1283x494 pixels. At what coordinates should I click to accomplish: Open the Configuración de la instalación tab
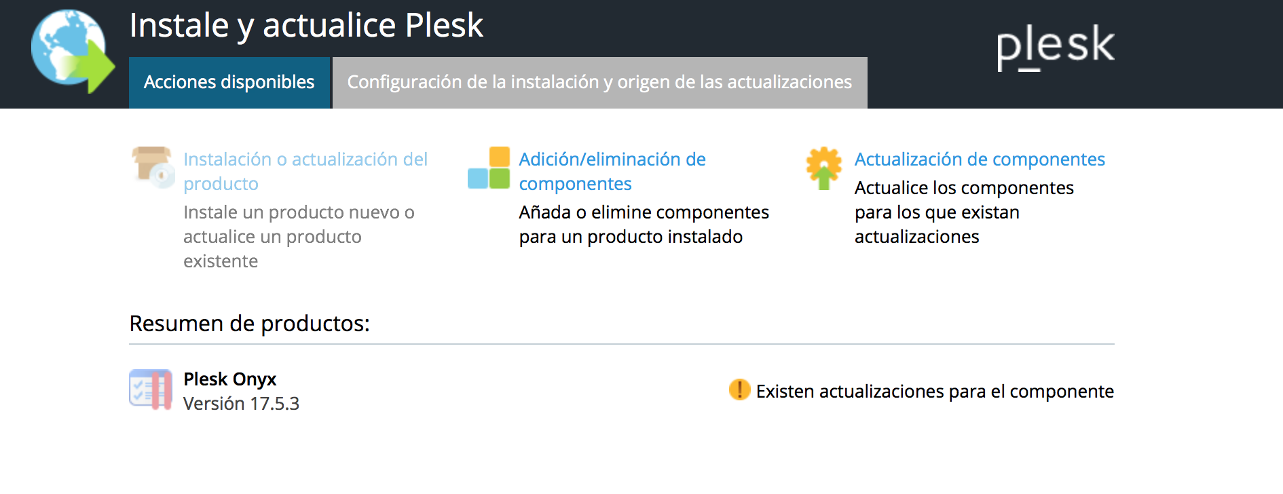[599, 82]
